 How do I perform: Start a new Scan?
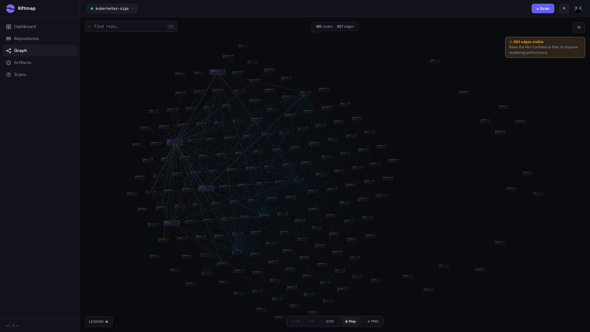pyautogui.click(x=543, y=9)
